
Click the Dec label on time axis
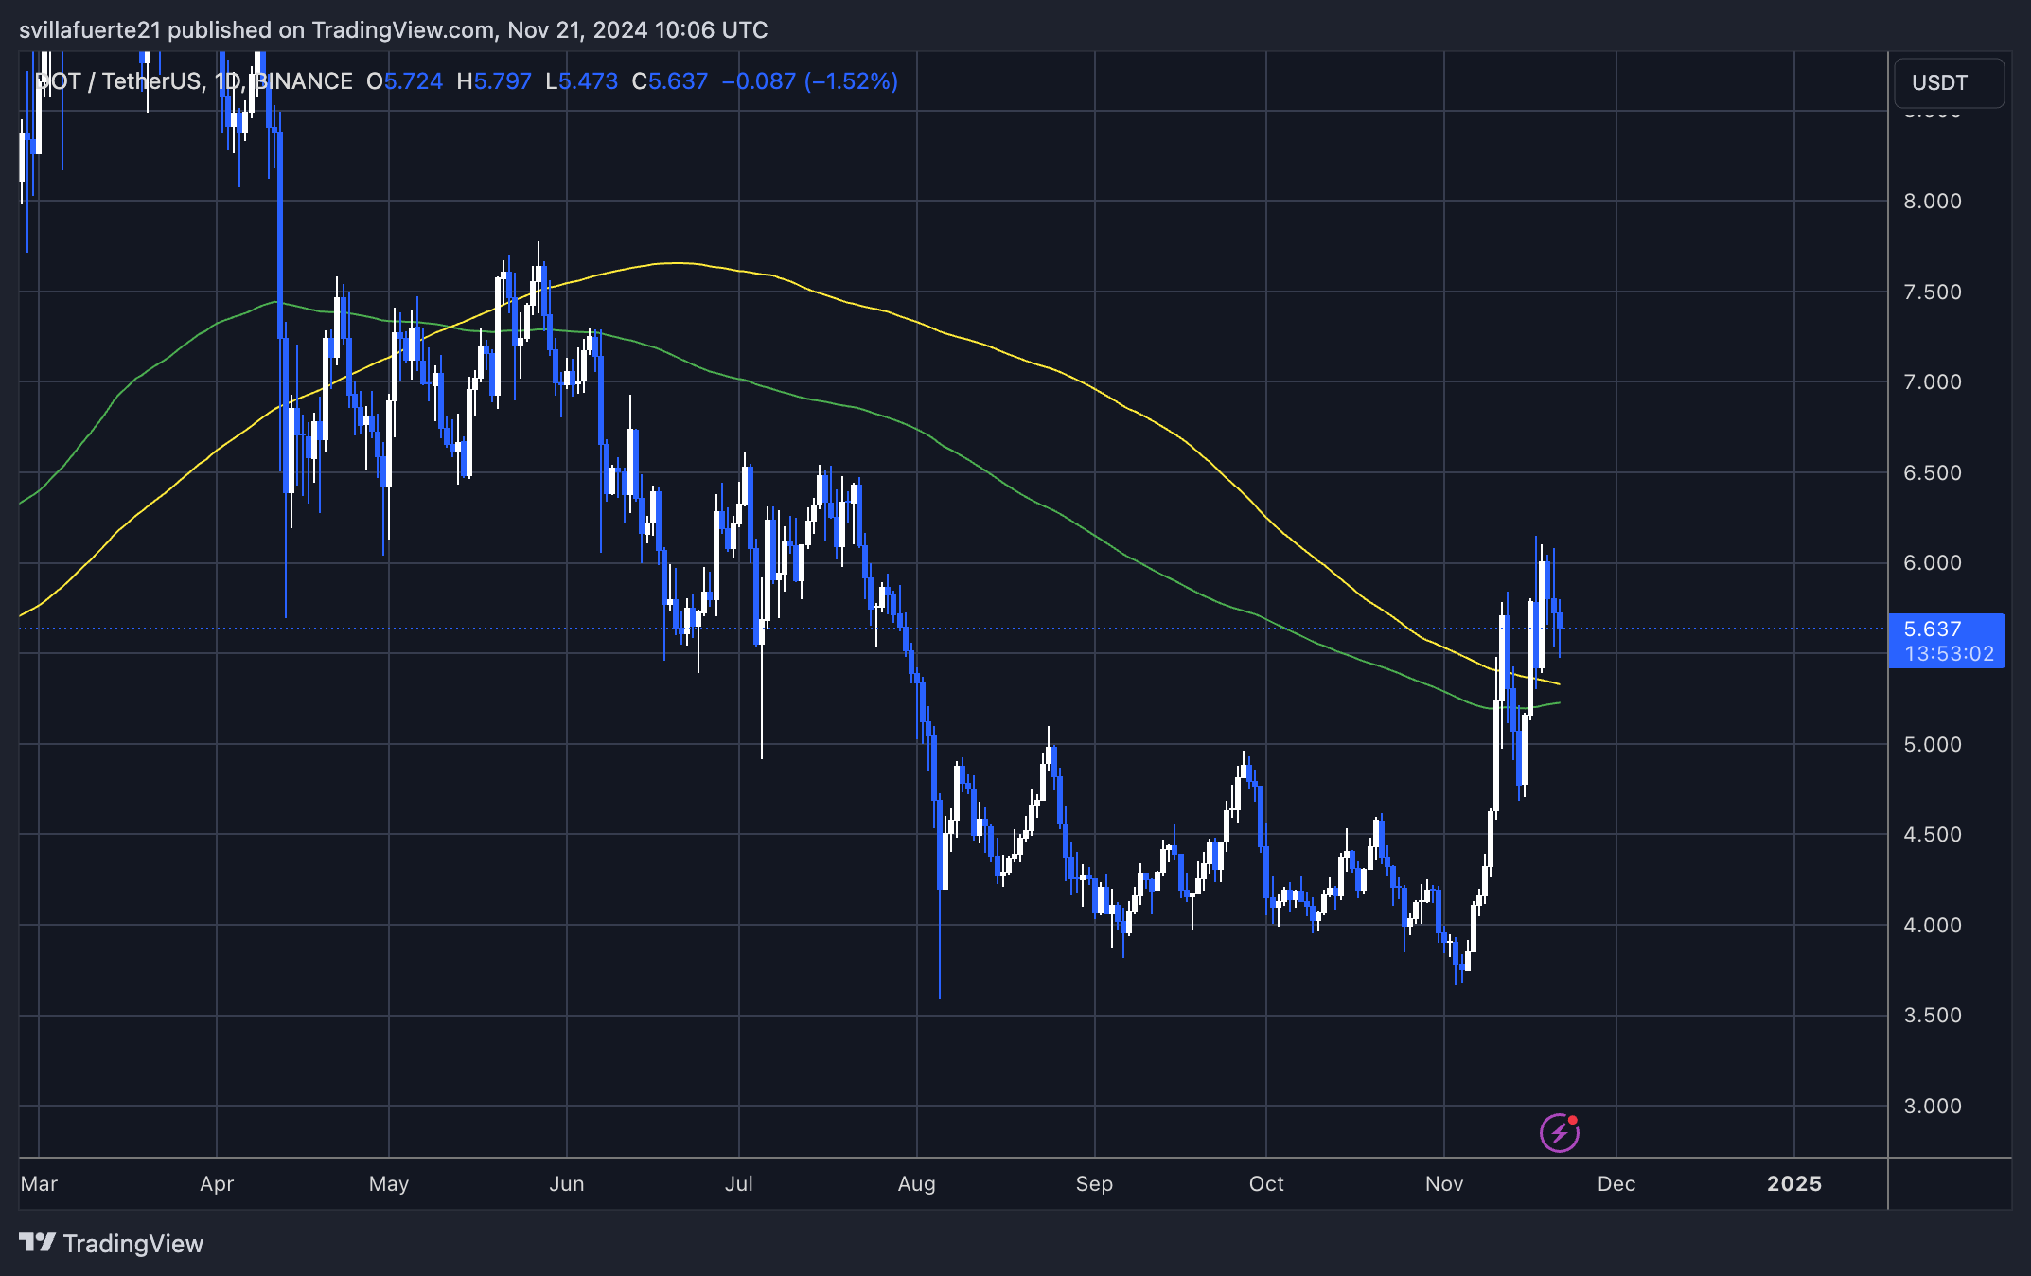(1616, 1183)
